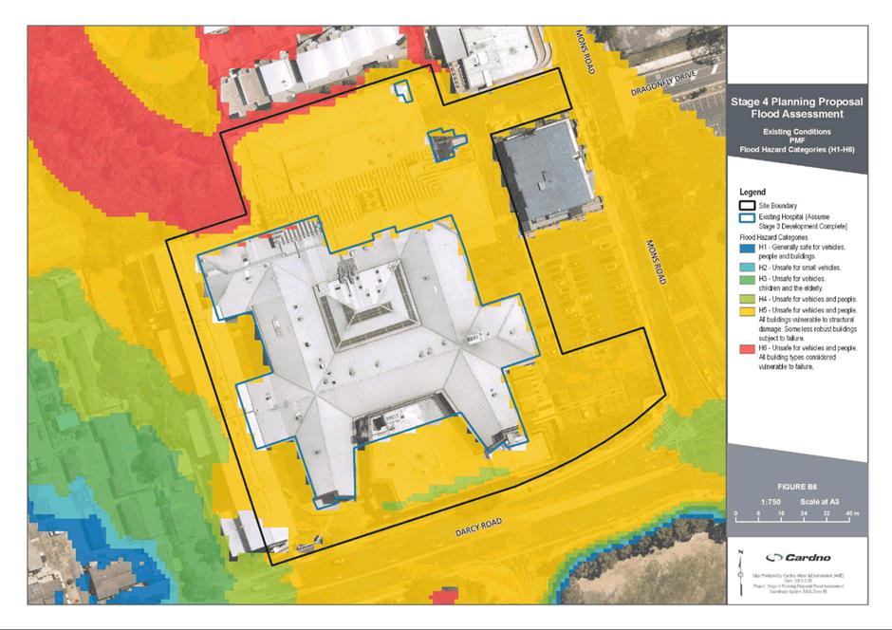The width and height of the screenshot is (892, 630).
Task: Click the Site Boundary legend symbol
Action: [x=750, y=206]
